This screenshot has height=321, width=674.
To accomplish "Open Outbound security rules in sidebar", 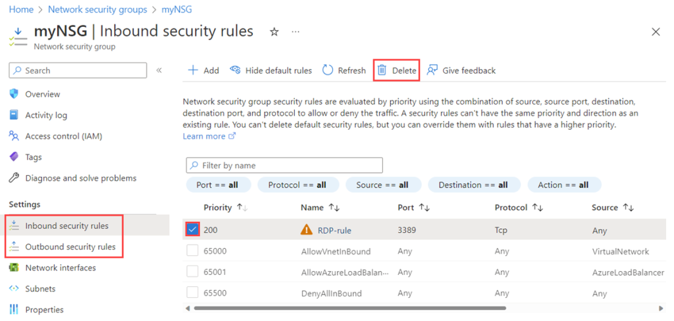I will 70,247.
